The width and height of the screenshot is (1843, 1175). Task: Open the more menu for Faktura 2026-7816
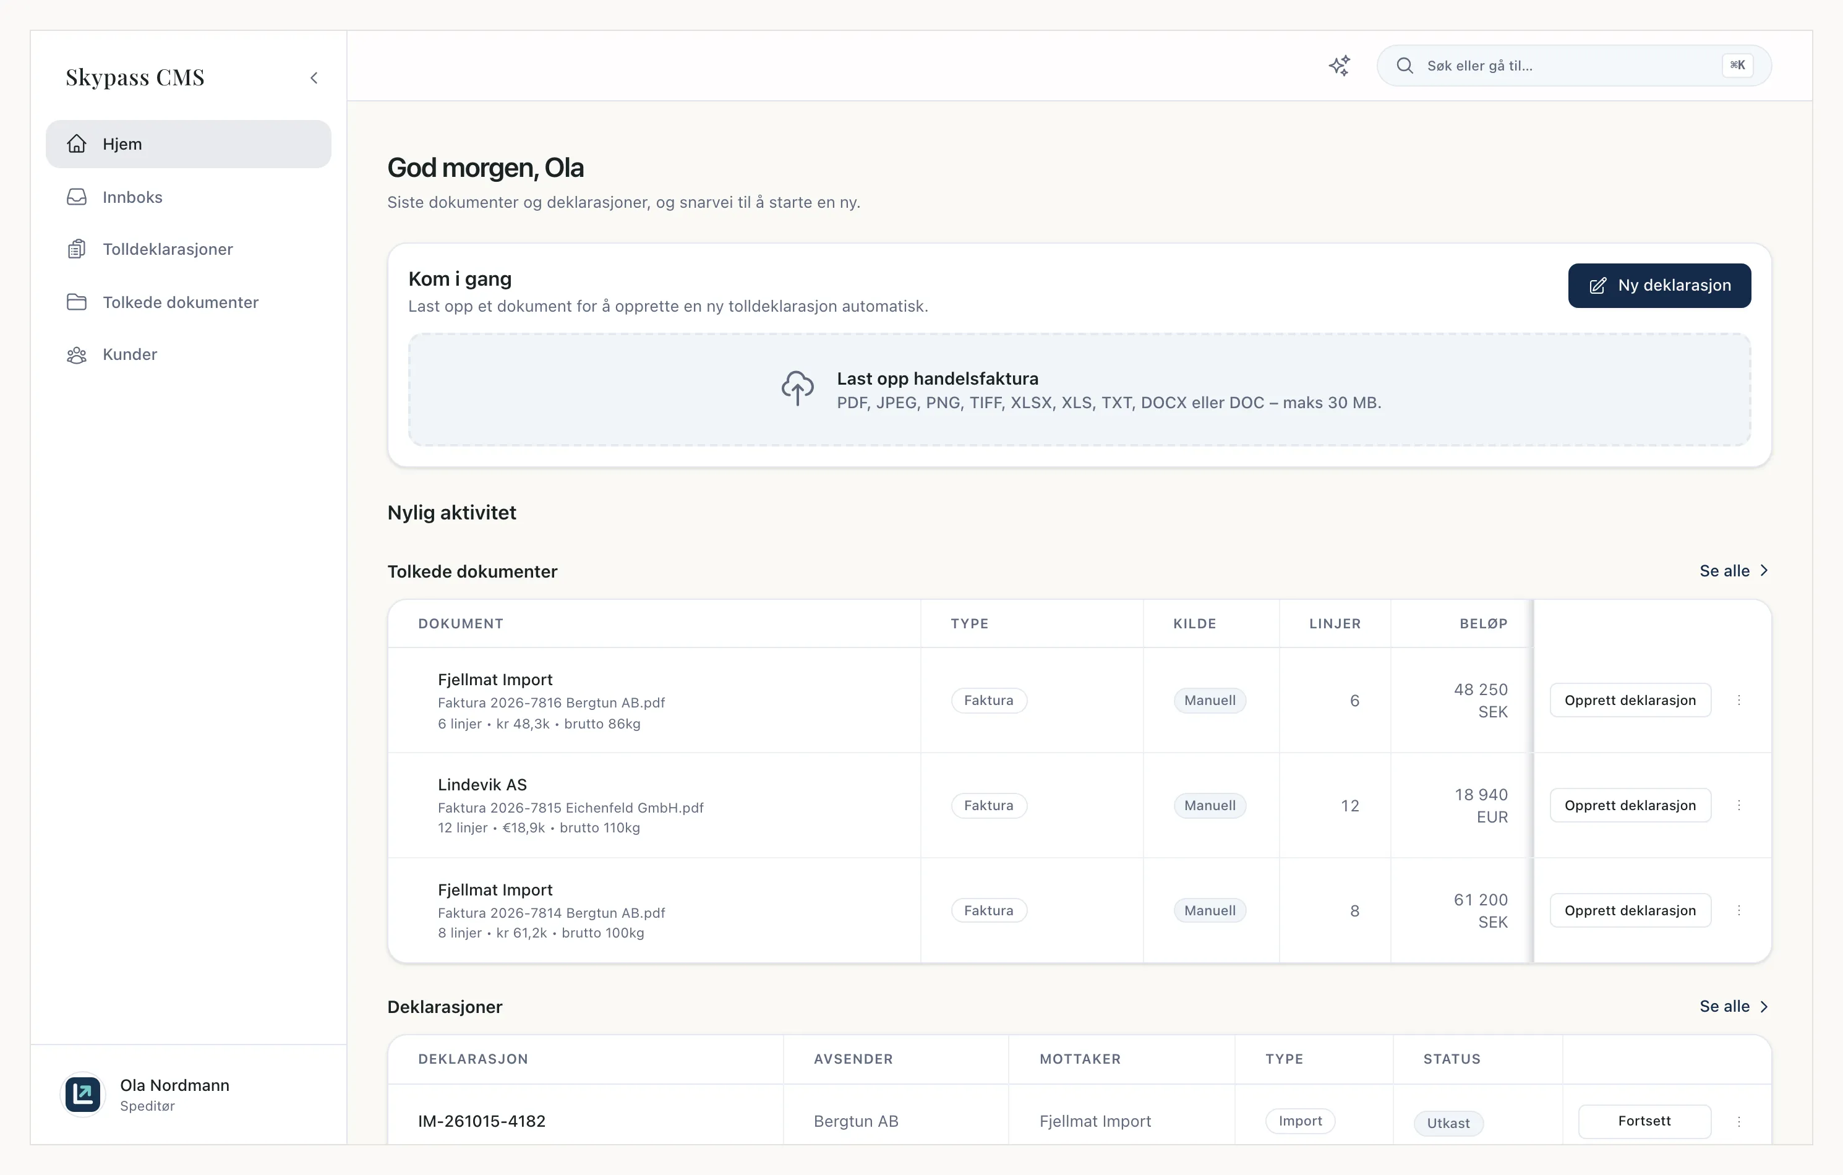pyautogui.click(x=1739, y=701)
